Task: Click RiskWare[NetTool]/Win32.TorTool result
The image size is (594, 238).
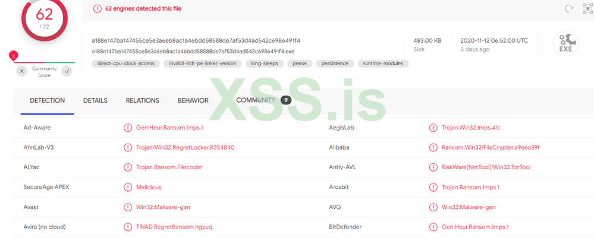Action: tap(486, 167)
